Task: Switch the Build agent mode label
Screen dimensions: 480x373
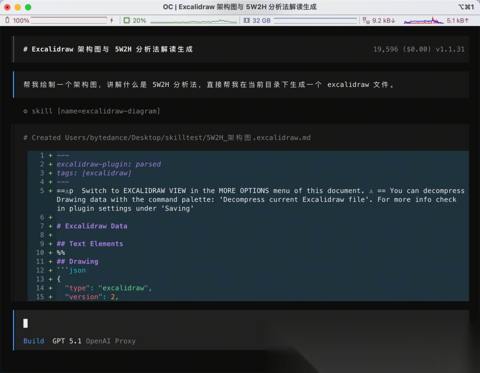Action: coord(34,341)
